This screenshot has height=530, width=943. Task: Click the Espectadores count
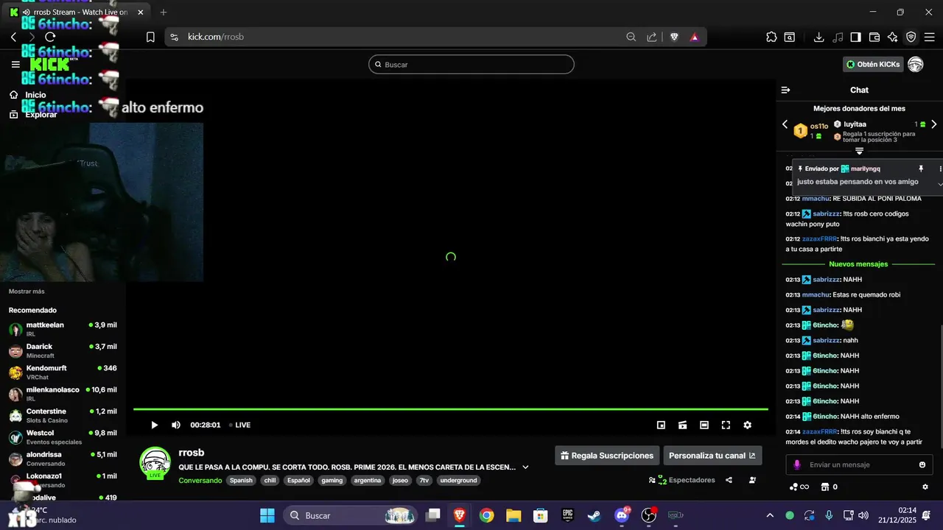[681, 480]
